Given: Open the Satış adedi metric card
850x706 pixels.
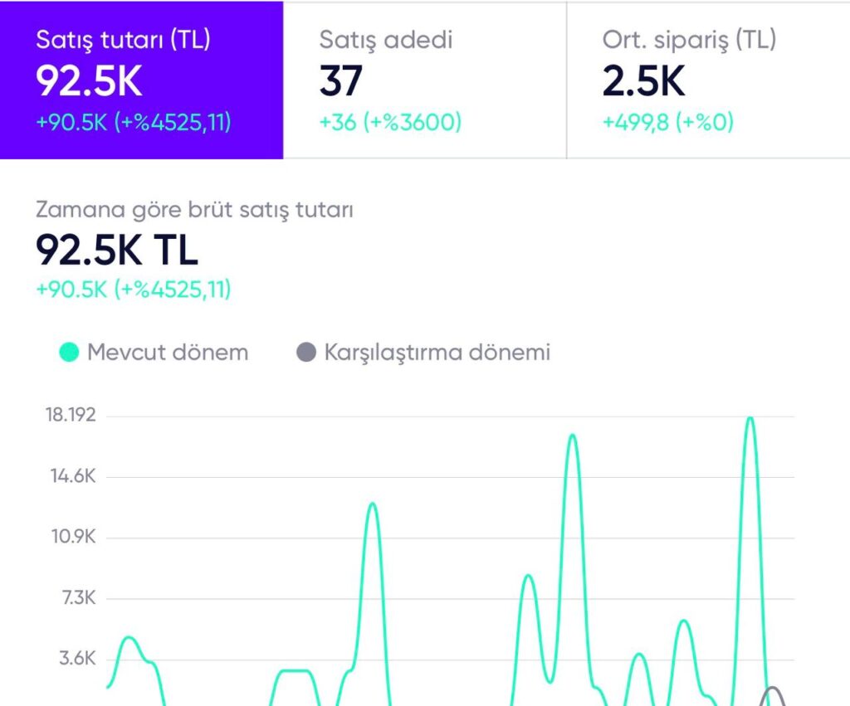Looking at the screenshot, I should (425, 80).
